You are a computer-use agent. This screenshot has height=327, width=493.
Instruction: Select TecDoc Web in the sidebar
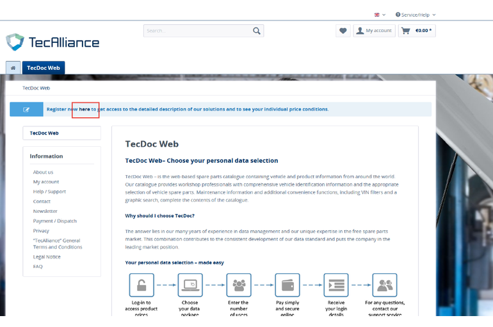[61, 133]
